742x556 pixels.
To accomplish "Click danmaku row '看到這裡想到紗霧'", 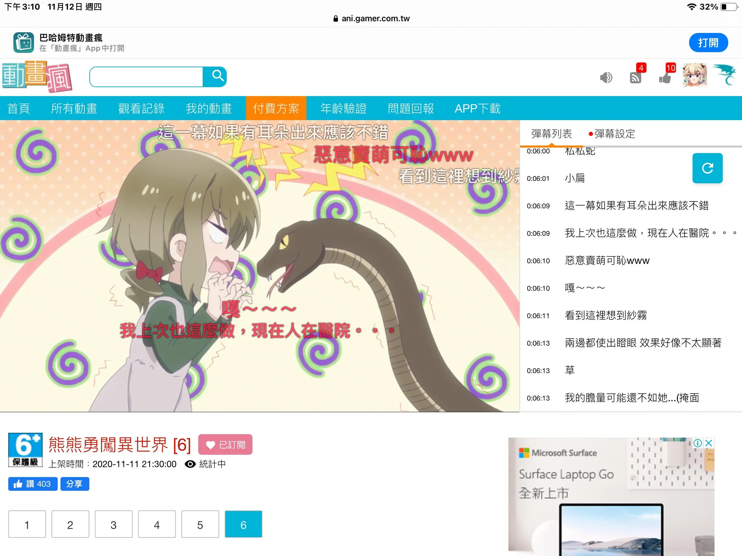I will point(631,316).
